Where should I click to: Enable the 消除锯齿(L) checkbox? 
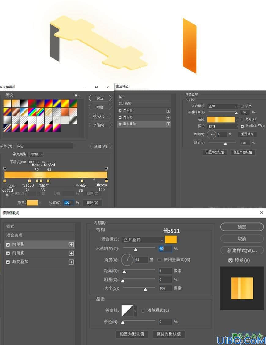coord(143,310)
